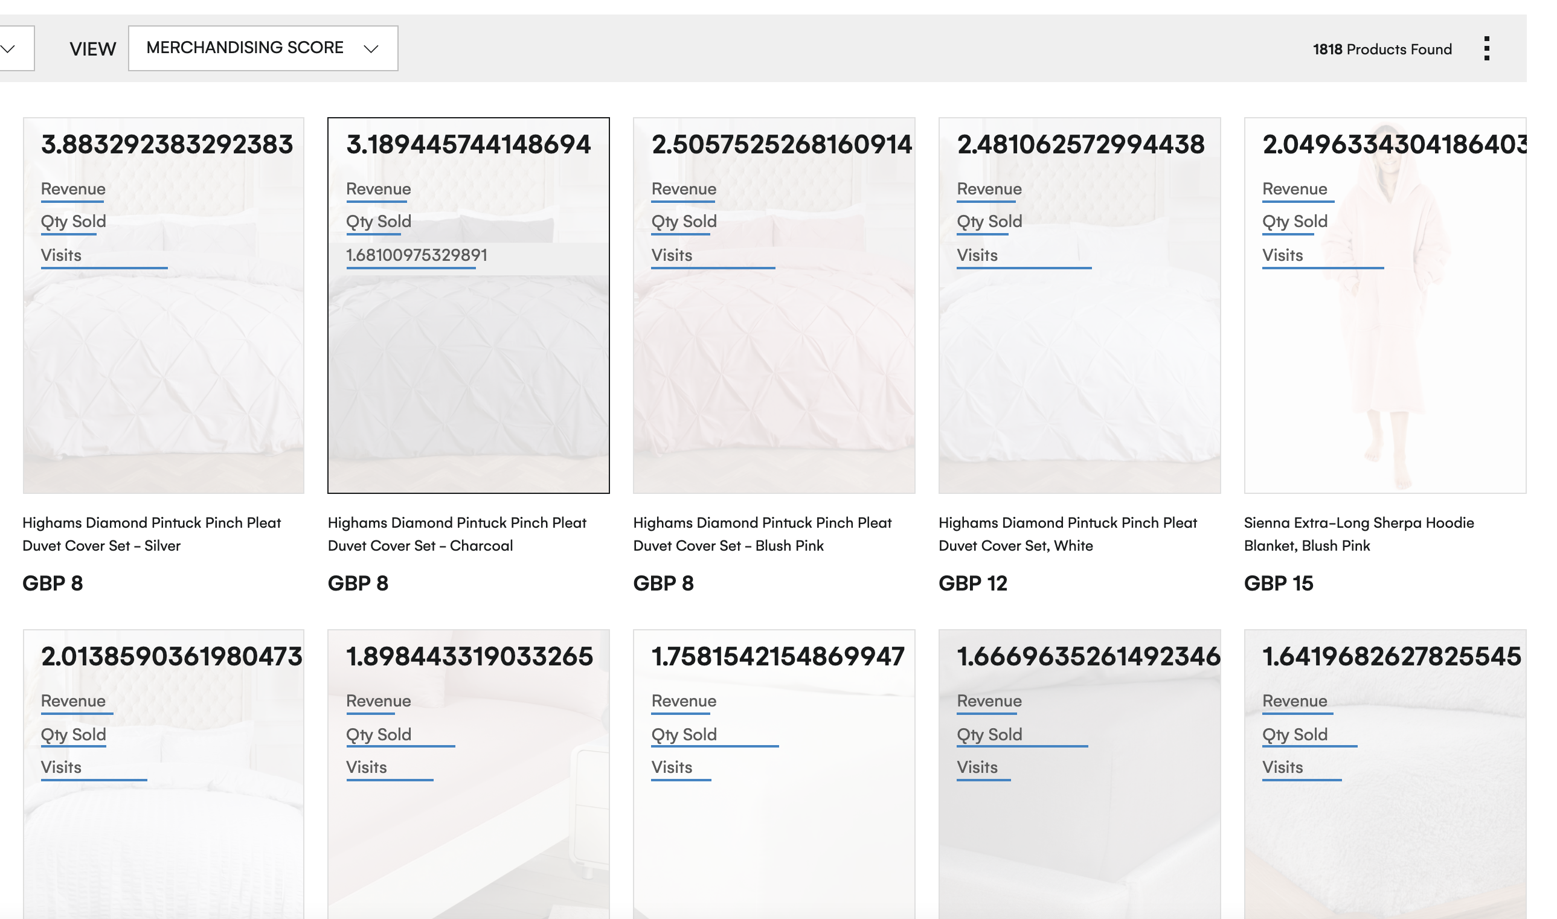Click the 1818 Products Found count
The width and height of the screenshot is (1557, 919).
click(1382, 49)
